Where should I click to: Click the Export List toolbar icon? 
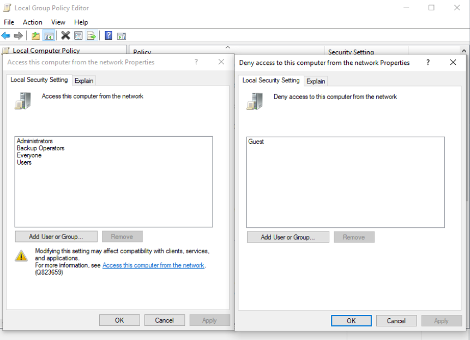pyautogui.click(x=91, y=35)
